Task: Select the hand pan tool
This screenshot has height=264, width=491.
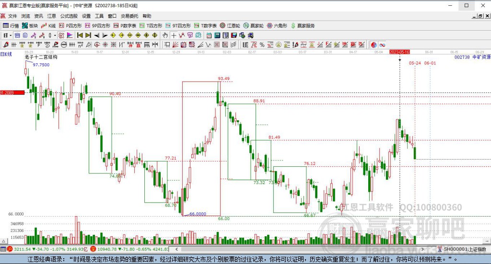Action: point(165,35)
